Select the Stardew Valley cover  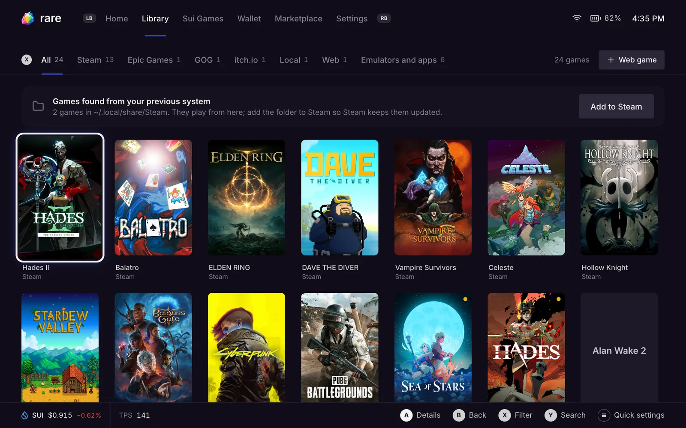pos(60,348)
